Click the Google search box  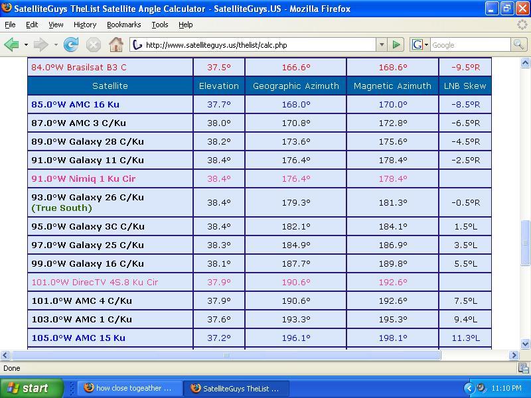[470, 44]
